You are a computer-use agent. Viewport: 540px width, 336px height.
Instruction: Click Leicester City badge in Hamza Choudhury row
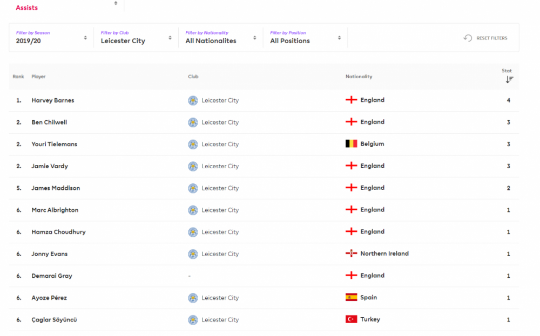click(x=193, y=232)
